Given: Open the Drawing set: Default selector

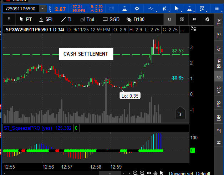Looking at the screenshot, I should [189, 173].
